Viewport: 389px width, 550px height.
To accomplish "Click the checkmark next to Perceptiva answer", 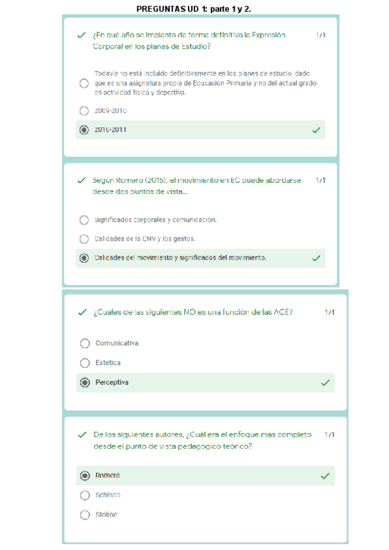I will click(325, 383).
